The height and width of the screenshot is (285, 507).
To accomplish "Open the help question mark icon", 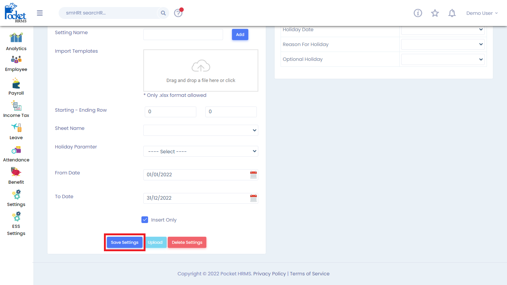I will [178, 13].
